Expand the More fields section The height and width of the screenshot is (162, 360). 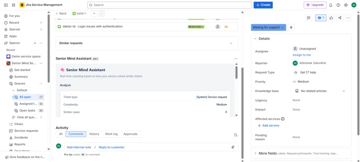[255, 153]
